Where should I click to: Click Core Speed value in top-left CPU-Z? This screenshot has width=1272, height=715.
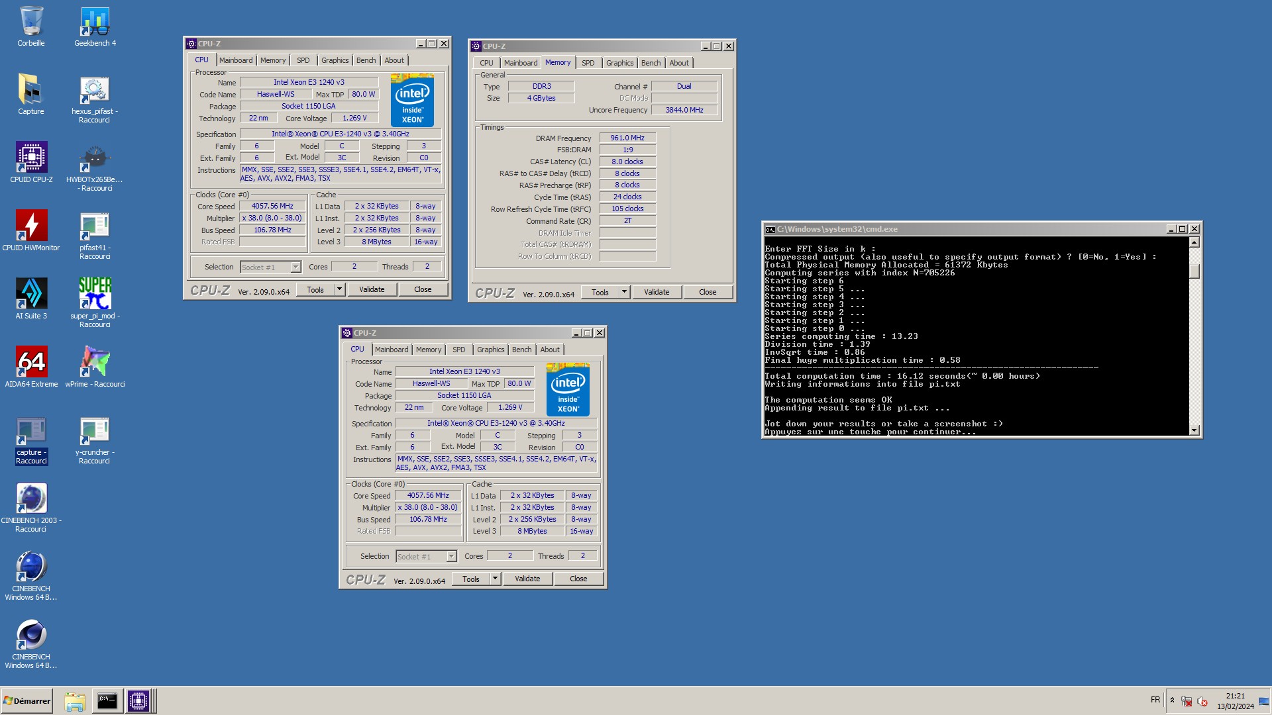[x=272, y=207]
